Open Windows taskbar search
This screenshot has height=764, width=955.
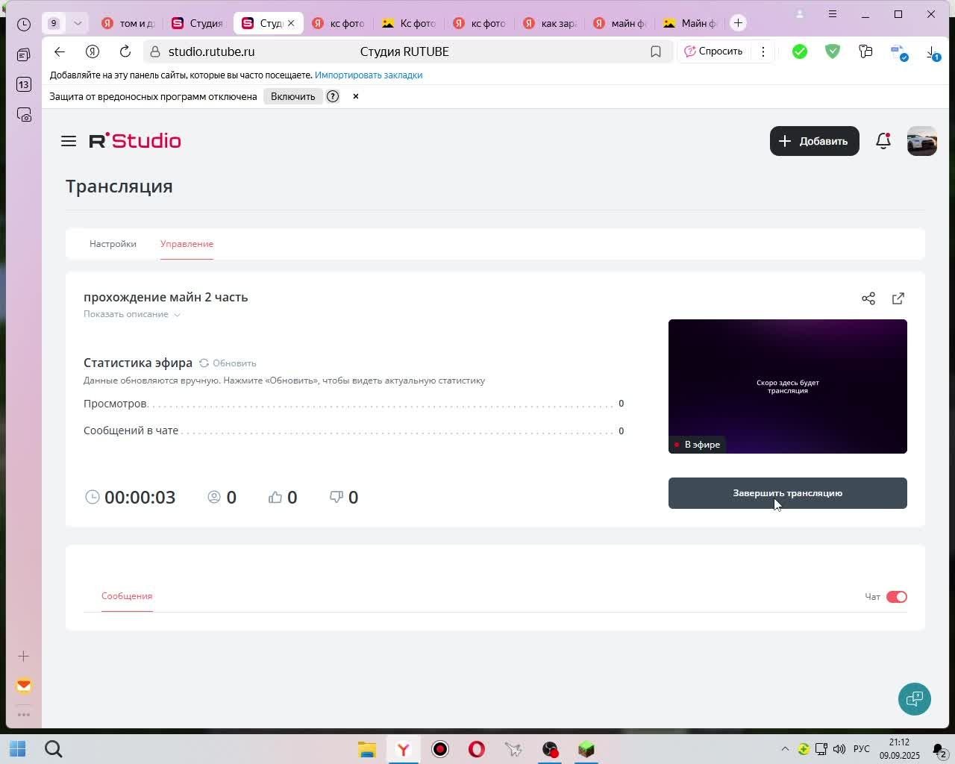pos(54,749)
